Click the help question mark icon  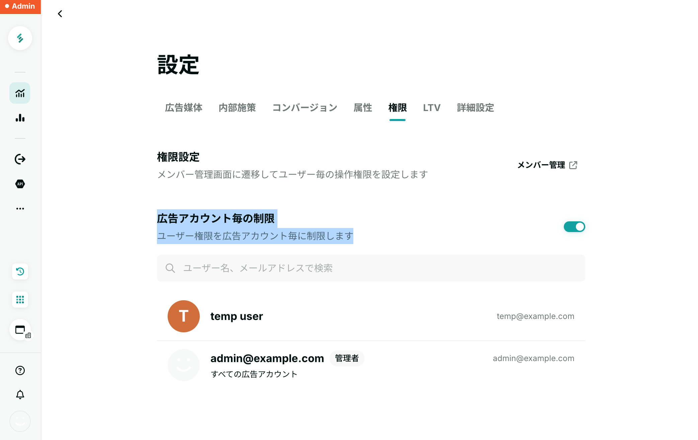pos(20,370)
